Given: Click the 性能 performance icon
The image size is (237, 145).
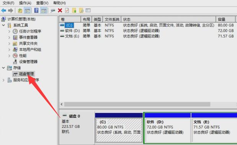Looking at the screenshot, I should [15, 55].
